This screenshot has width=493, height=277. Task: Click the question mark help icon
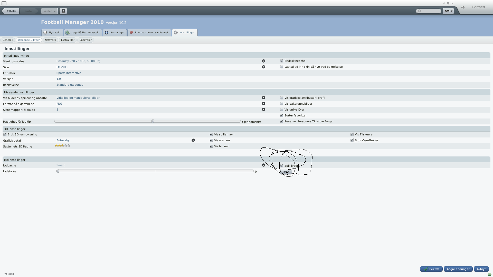tap(63, 11)
